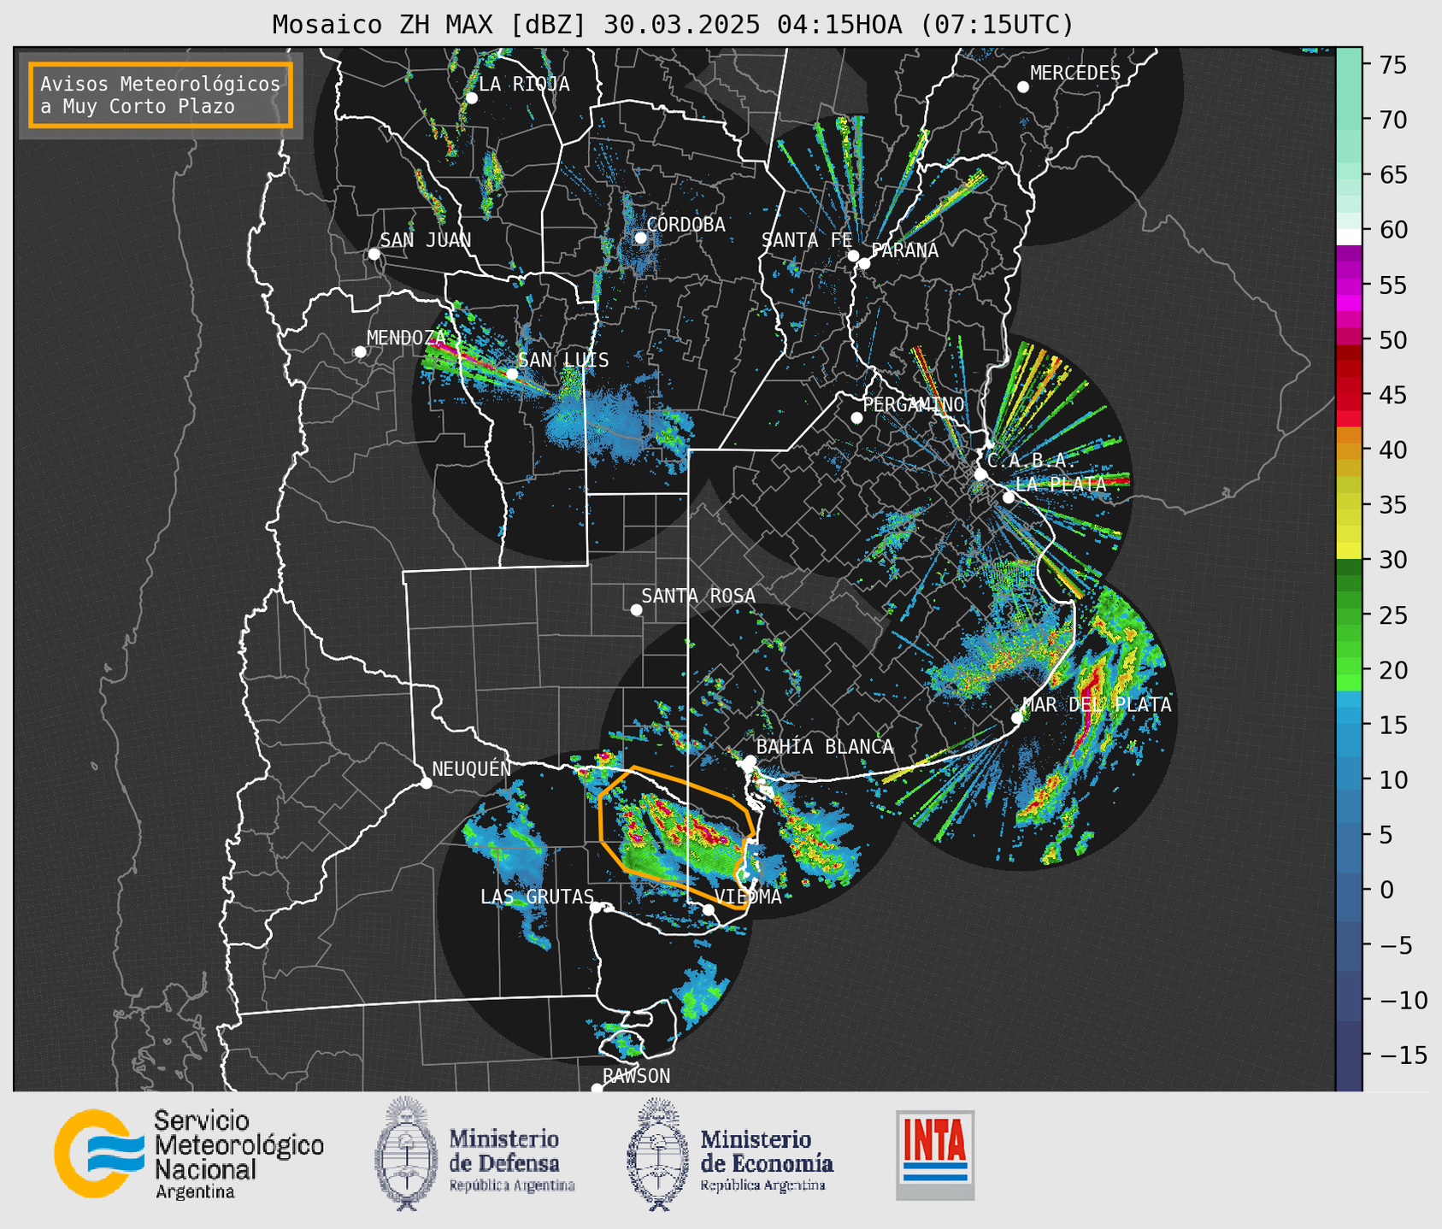1442x1229 pixels.
Task: Click the 'LAS GRUTAS' map label
Action: [x=537, y=897]
